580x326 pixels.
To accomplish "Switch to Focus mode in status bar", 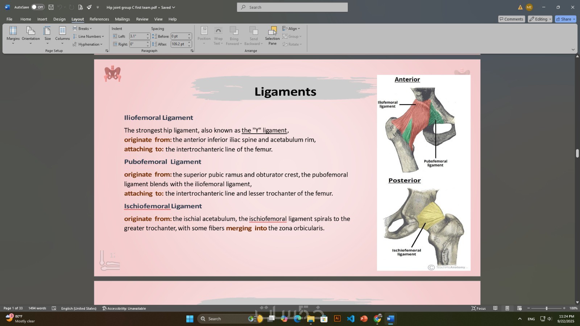I will [x=478, y=308].
